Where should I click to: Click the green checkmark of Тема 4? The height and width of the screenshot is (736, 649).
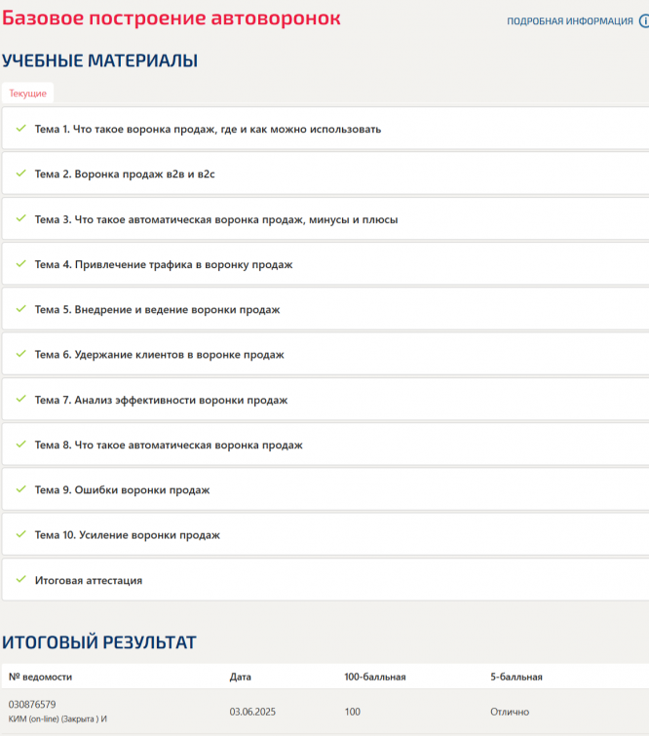20,263
